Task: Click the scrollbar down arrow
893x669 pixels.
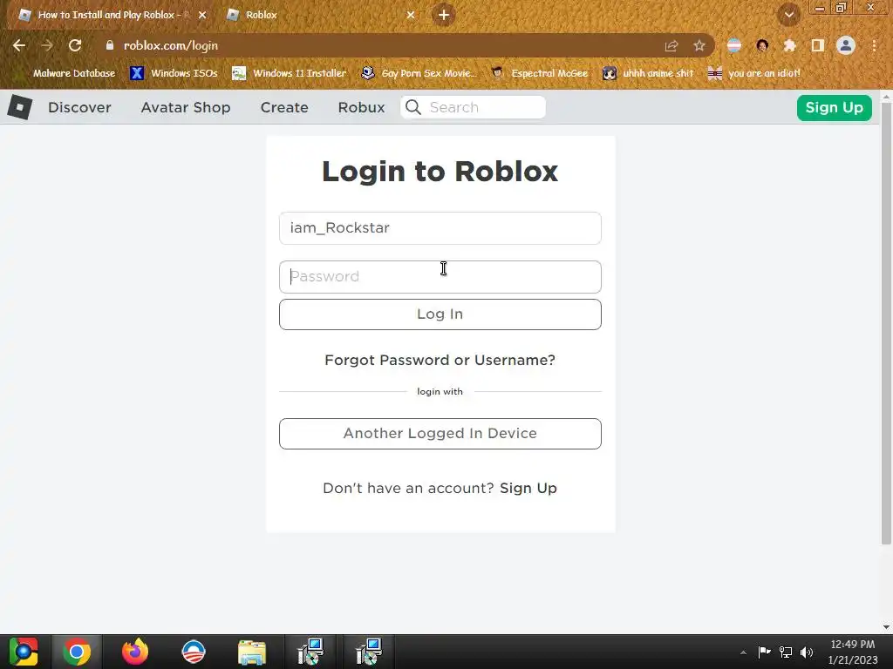Action: [x=886, y=627]
